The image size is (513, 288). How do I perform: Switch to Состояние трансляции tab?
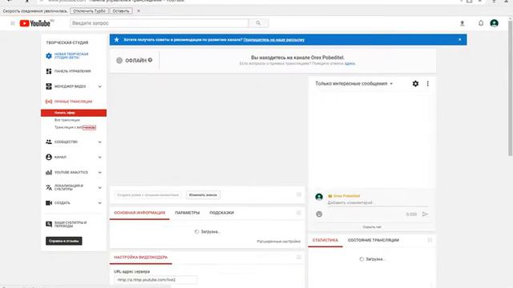[374, 240]
